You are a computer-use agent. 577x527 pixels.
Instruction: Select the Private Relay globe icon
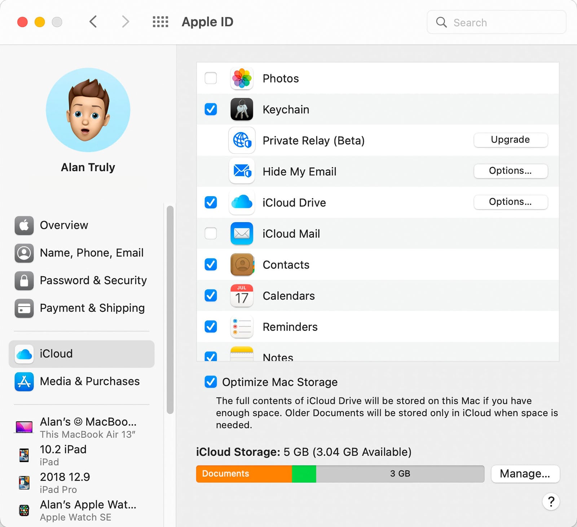point(242,140)
